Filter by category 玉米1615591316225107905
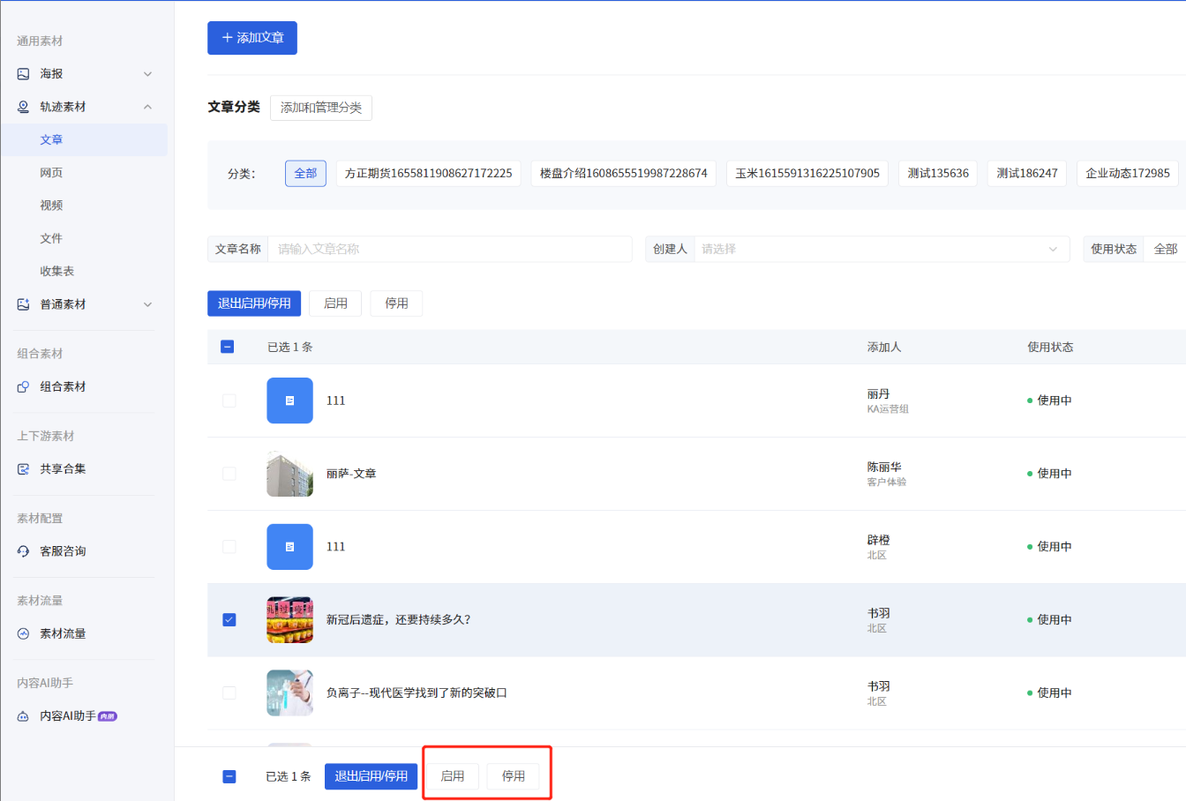 click(x=807, y=173)
